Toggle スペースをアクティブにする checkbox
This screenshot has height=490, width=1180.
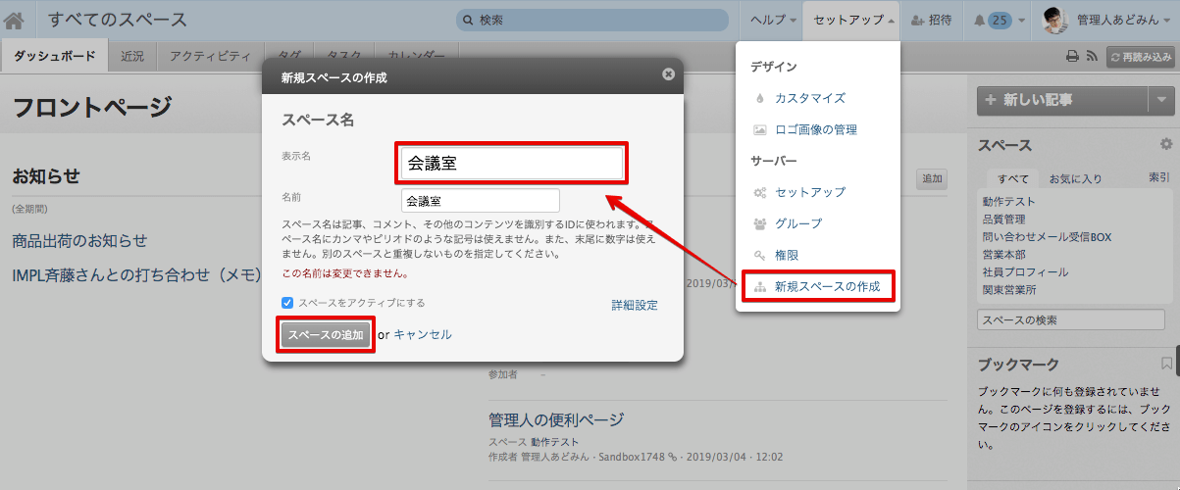(x=287, y=303)
